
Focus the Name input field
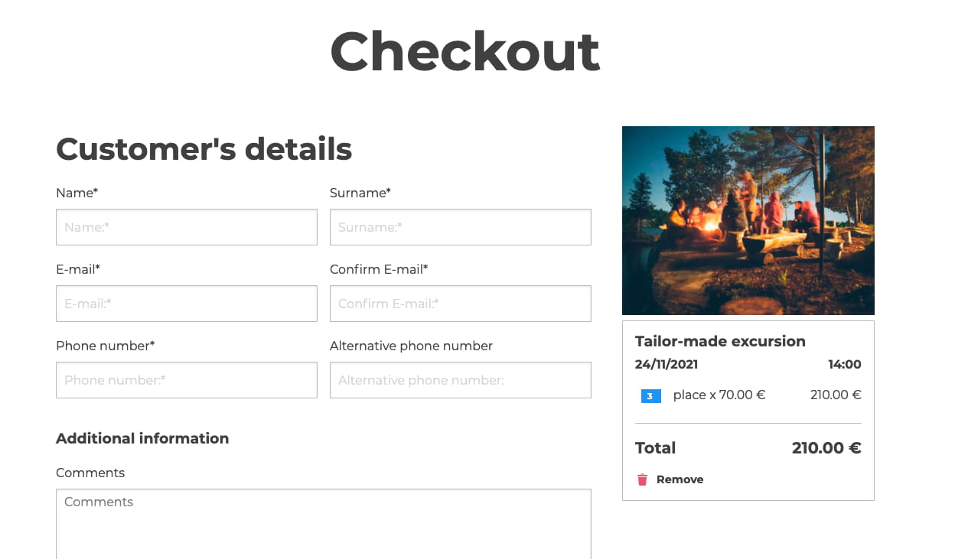(187, 227)
